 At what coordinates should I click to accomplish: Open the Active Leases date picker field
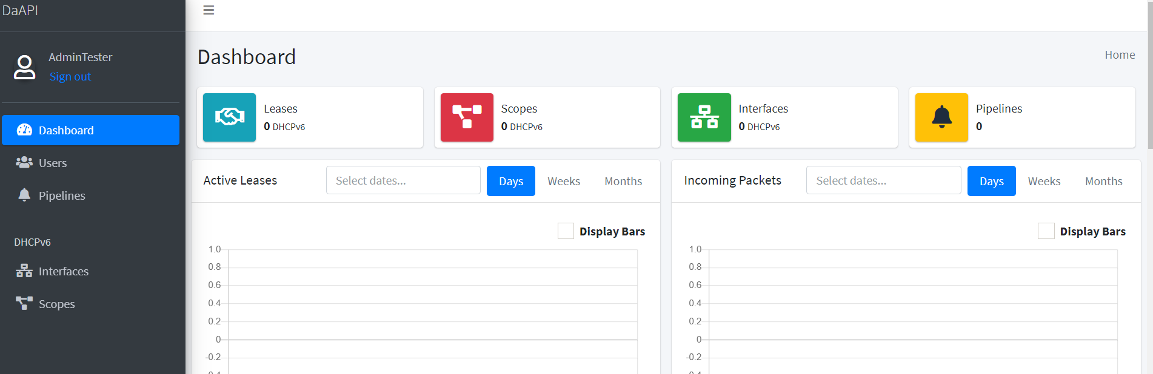point(403,180)
